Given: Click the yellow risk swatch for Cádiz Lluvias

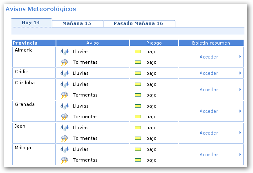Looking at the screenshot, I should (x=138, y=73).
